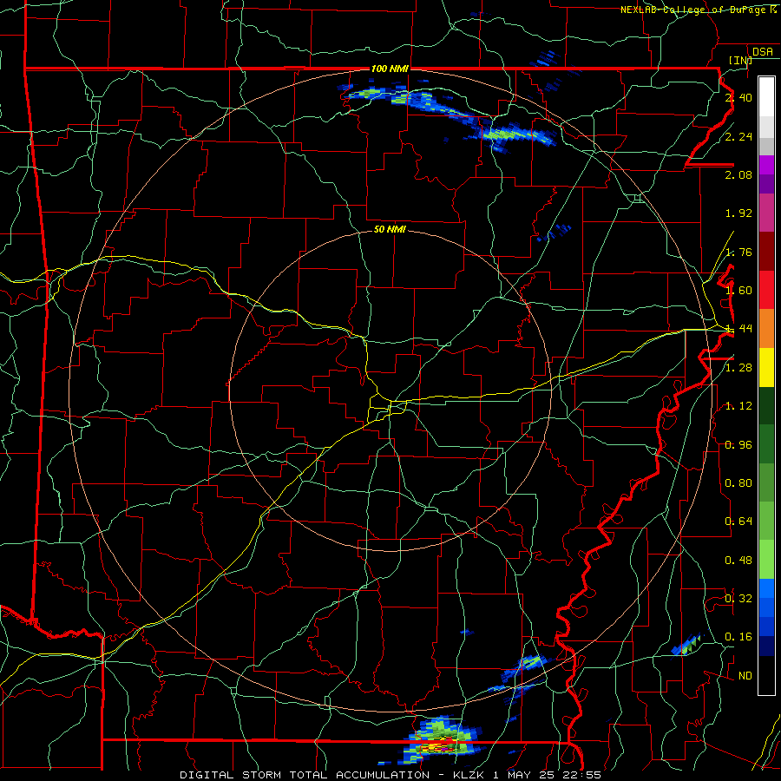Click the ND legend label
The height and width of the screenshot is (781, 781).
[745, 676]
